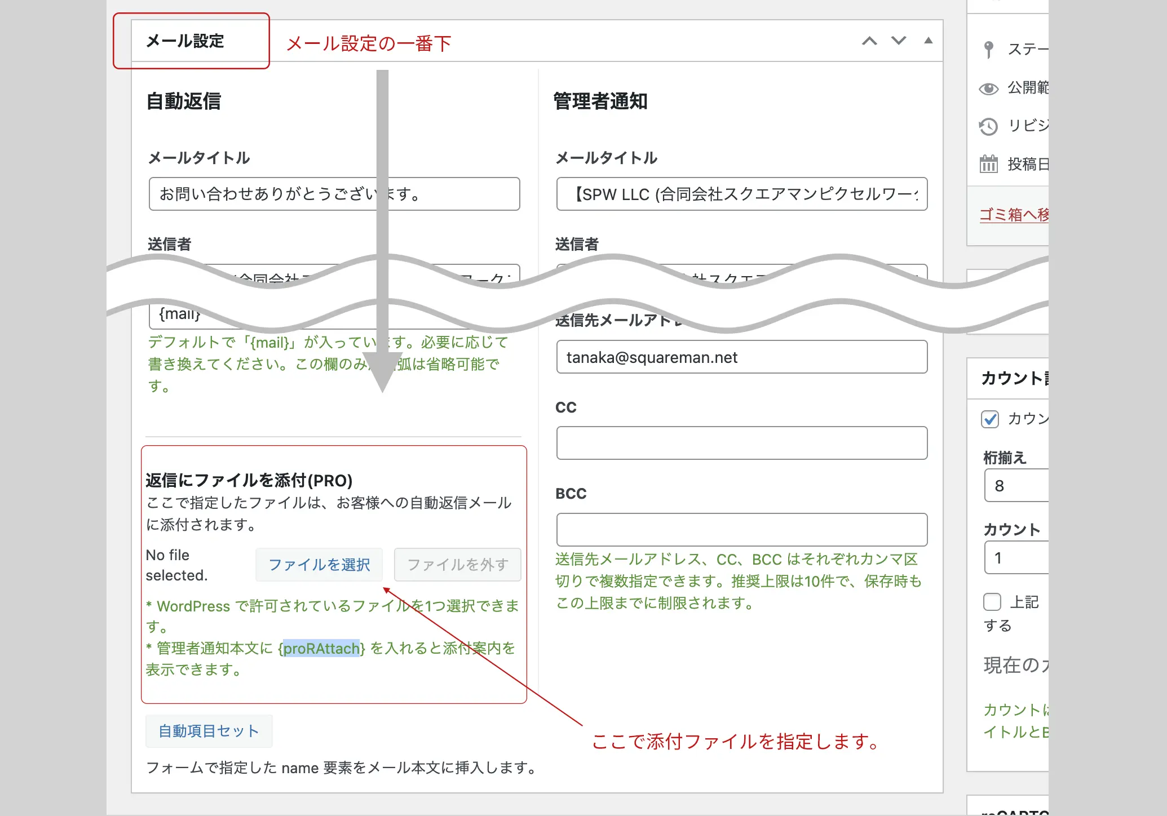Click the status pin icon in the sidebar
Image resolution: width=1167 pixels, height=816 pixels.
pos(988,49)
